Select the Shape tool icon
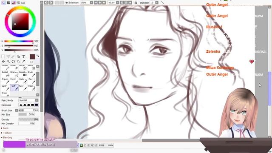 (x=18, y=57)
